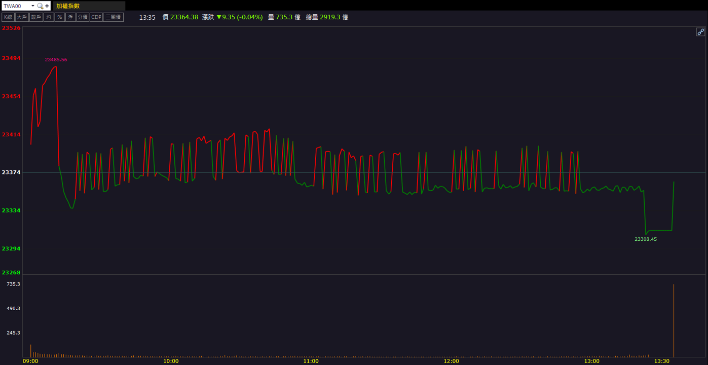Expand the TWA00 symbol dropdown arrow
708x365 pixels.
click(x=33, y=6)
